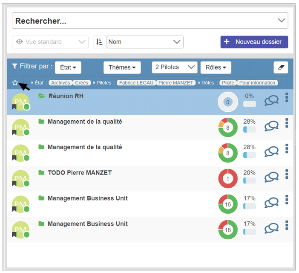
Task: Open the Thèmes filter menu
Action: pyautogui.click(x=122, y=67)
